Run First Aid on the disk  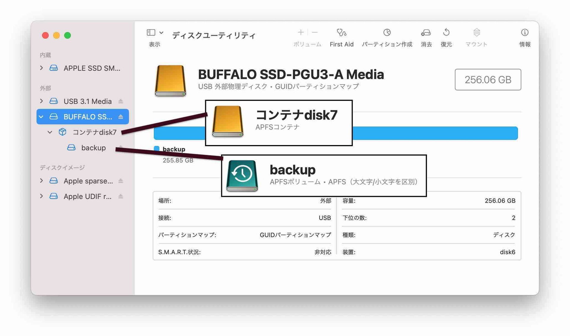(341, 32)
